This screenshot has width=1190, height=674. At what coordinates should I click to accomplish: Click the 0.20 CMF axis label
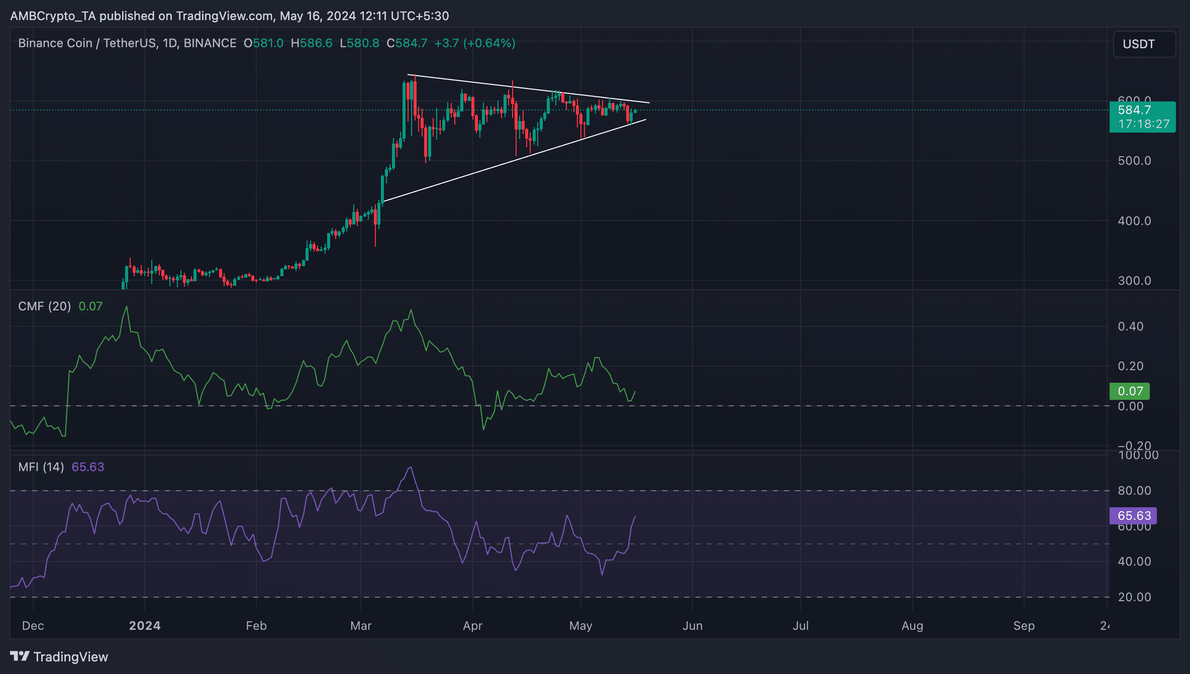click(1130, 366)
